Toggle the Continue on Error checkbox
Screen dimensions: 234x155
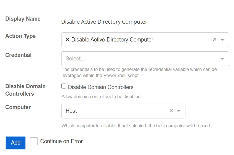[34, 141]
